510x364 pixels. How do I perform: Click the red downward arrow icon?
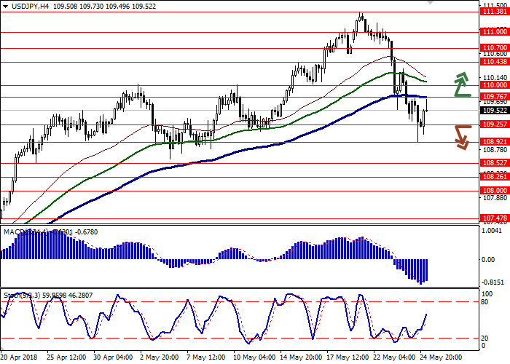point(461,137)
